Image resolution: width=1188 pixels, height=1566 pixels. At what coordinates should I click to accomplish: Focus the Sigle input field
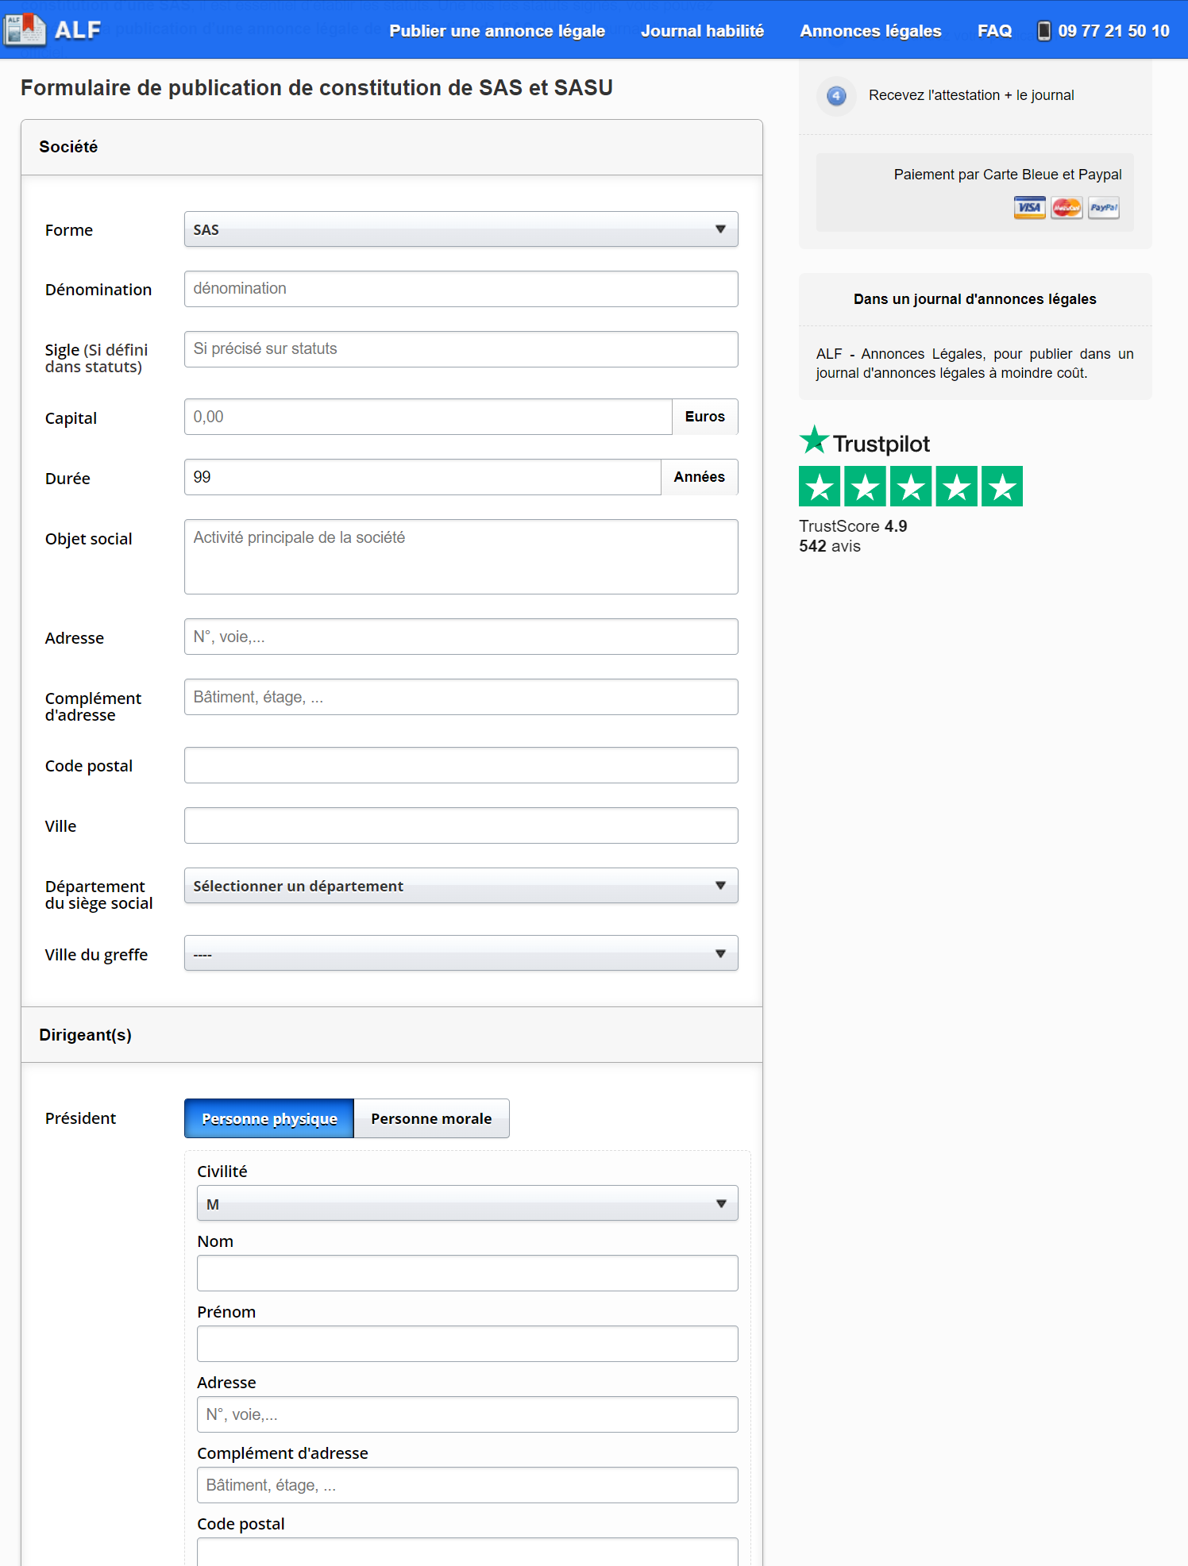[461, 349]
